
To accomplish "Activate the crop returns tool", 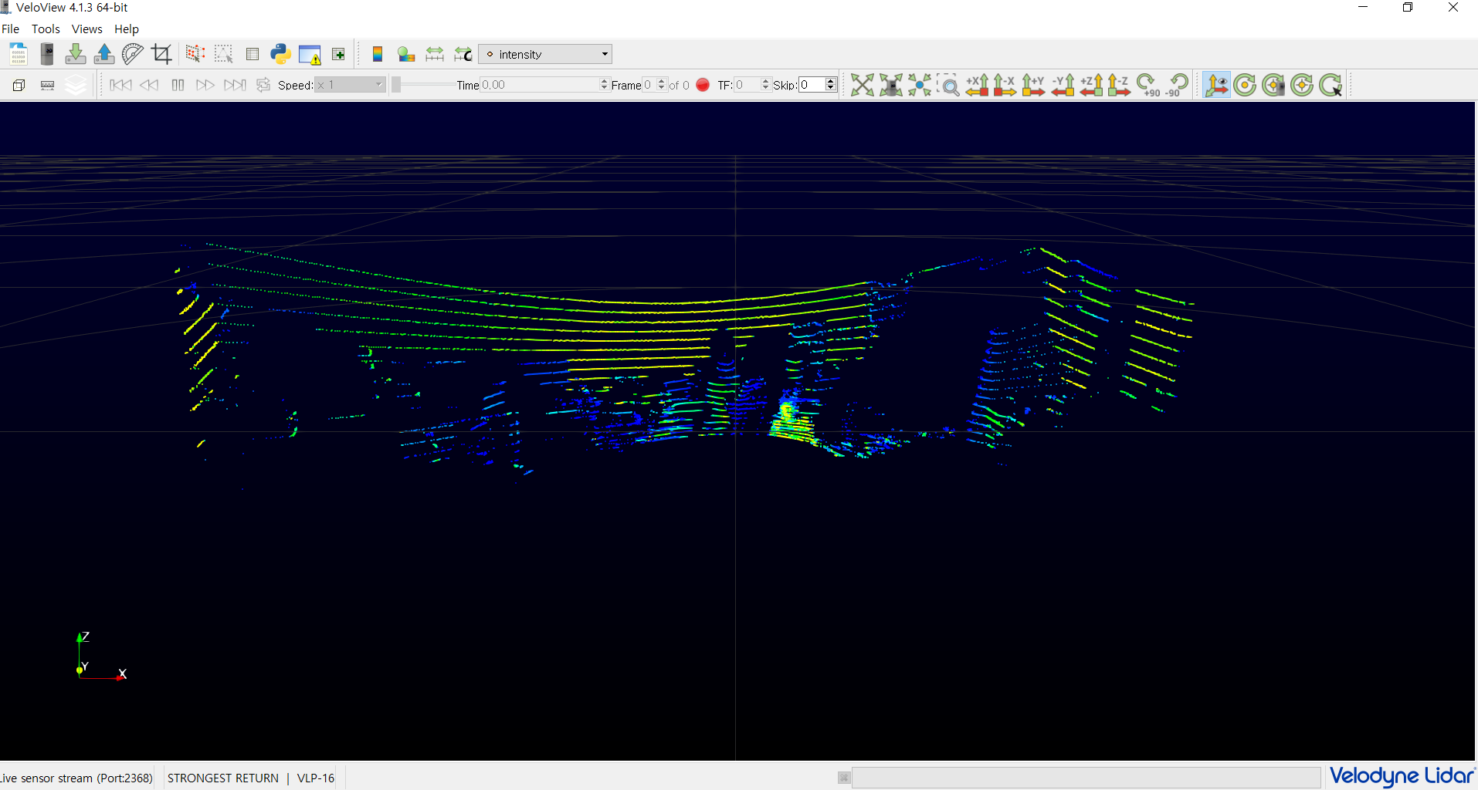I will tap(161, 54).
